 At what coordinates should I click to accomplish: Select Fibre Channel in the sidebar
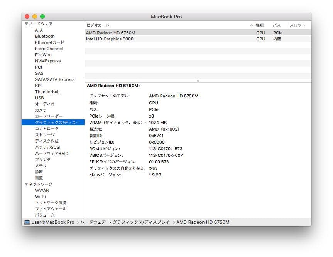tap(49, 49)
